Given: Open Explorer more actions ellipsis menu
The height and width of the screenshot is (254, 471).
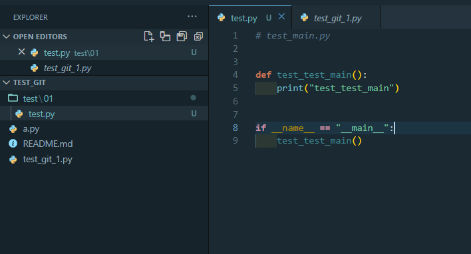Looking at the screenshot, I should [192, 17].
